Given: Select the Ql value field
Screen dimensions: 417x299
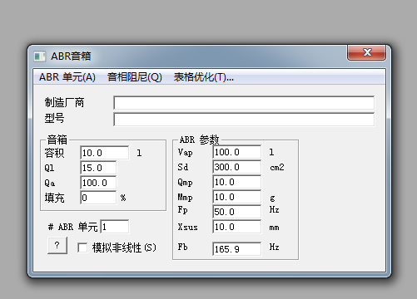Looking at the screenshot, I should 98,168.
